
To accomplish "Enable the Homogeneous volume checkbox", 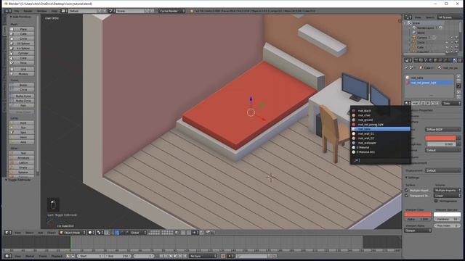I will click(x=436, y=201).
